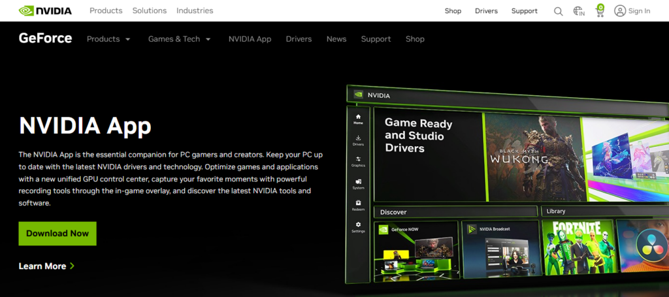Open the NVIDIA Broadcast Discover tile

tap(500, 249)
